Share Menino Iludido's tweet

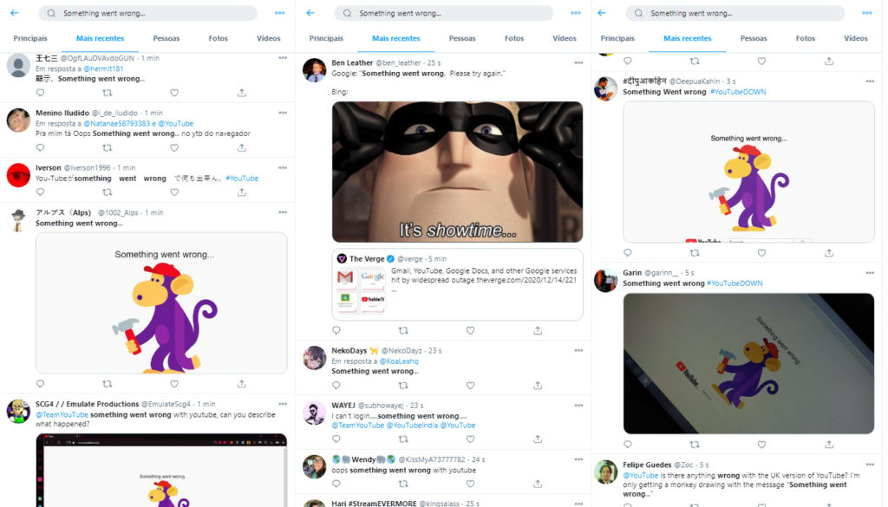(242, 147)
